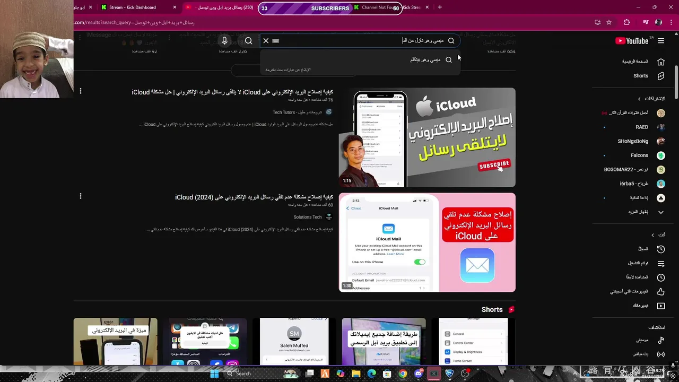This screenshot has height=382, width=679.
Task: Open File Explorer from the taskbar
Action: 356,374
